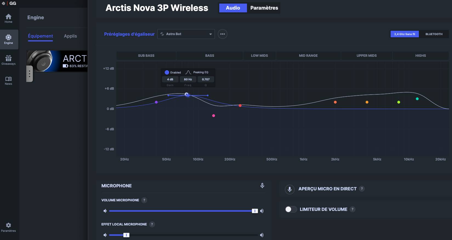Open help for Volume Microphone
Image resolution: width=452 pixels, height=240 pixels.
click(144, 200)
